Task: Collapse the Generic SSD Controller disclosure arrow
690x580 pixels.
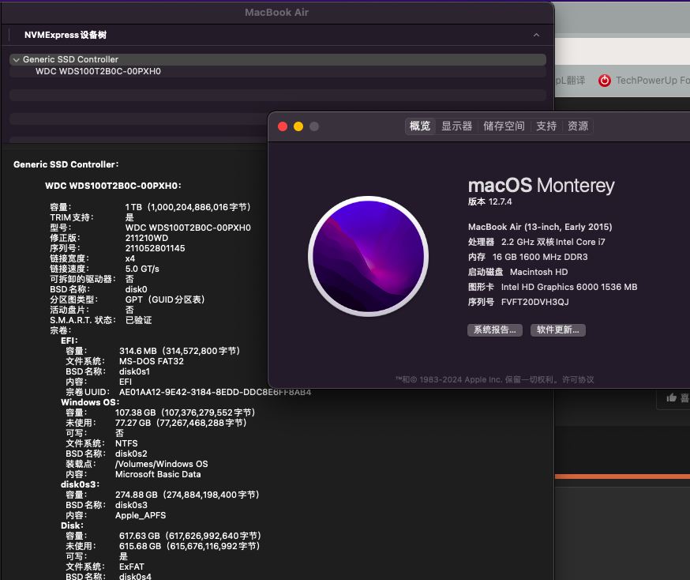Action: tap(17, 59)
